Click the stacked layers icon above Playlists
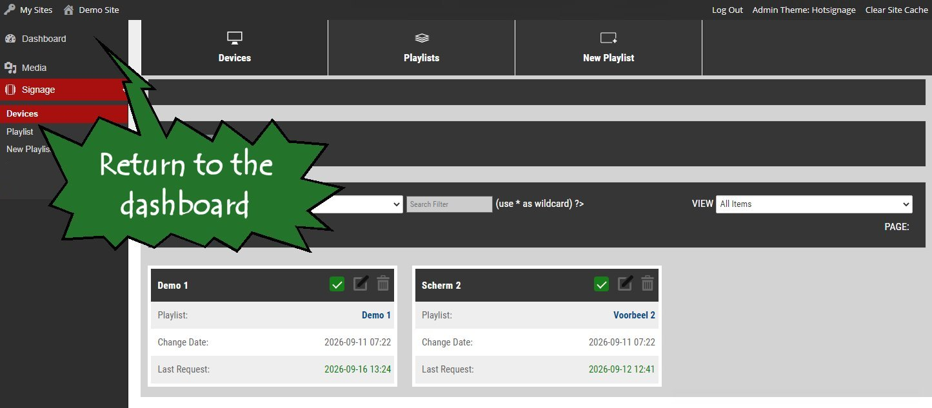This screenshot has height=408, width=932. [x=422, y=38]
